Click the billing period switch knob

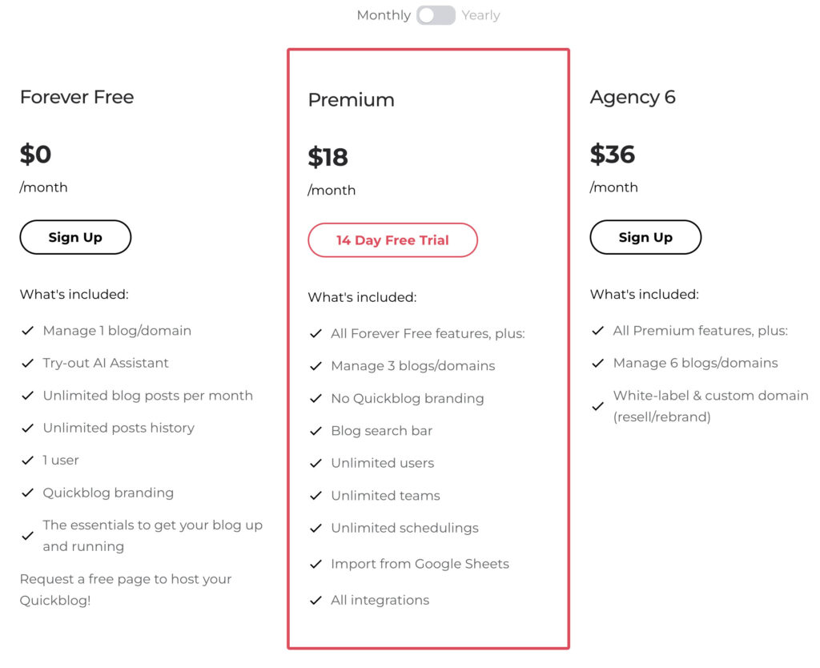pos(426,15)
